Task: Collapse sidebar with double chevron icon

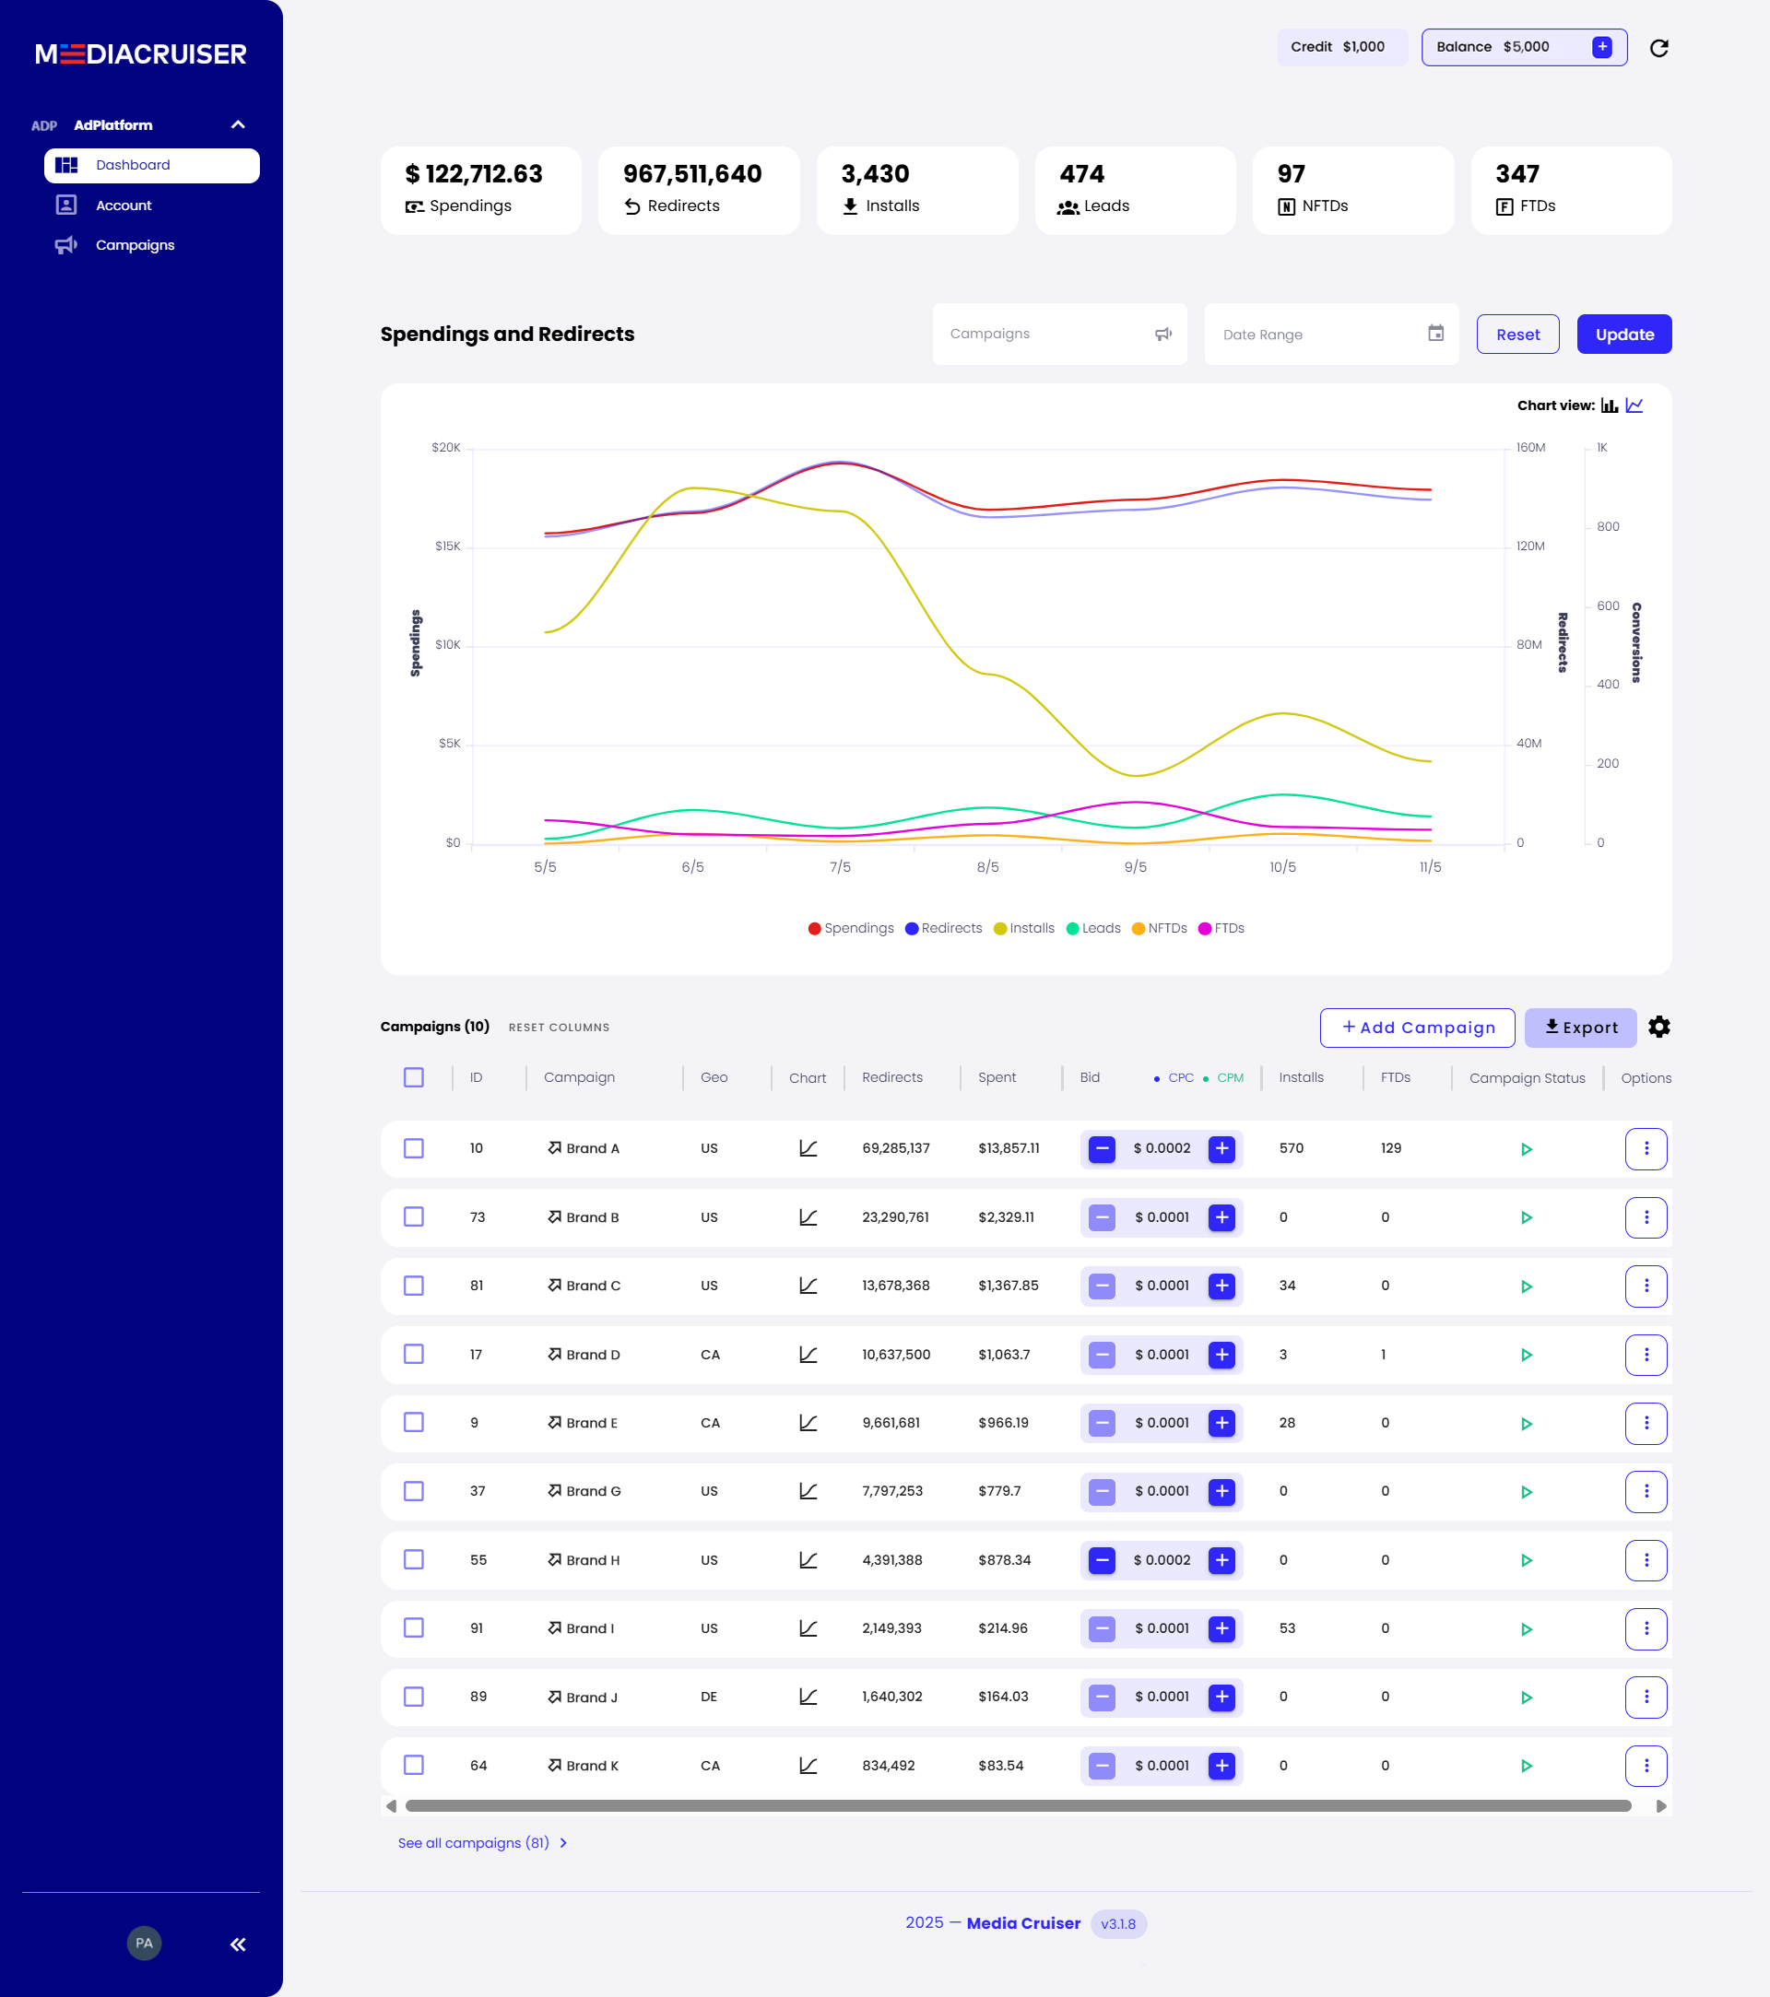Action: click(238, 1944)
